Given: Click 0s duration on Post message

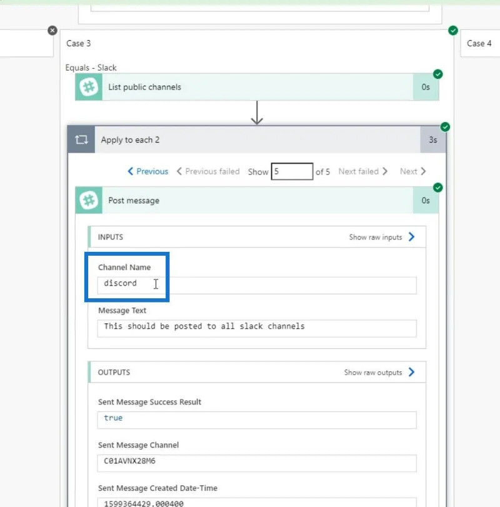Looking at the screenshot, I should [x=426, y=201].
